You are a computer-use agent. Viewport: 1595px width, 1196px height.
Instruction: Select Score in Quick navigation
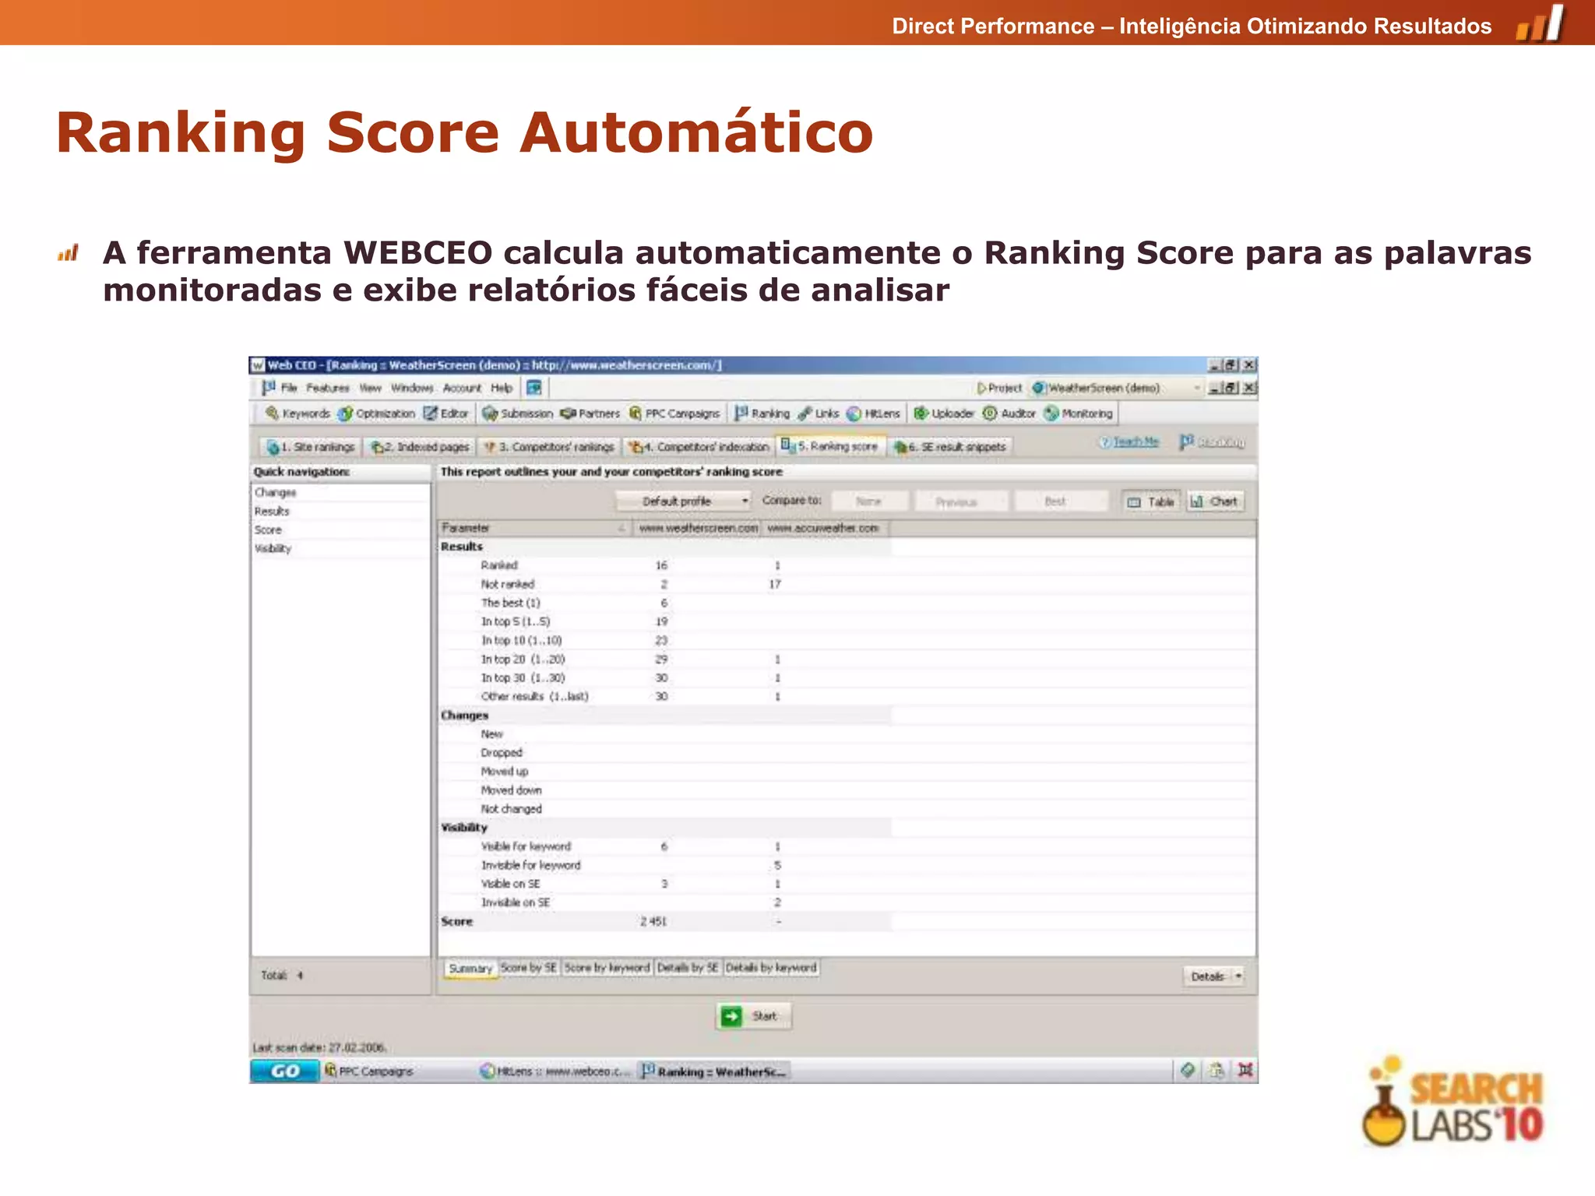pos(268,530)
